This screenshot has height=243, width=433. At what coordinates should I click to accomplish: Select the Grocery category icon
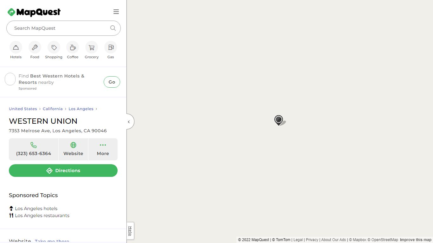tap(92, 47)
